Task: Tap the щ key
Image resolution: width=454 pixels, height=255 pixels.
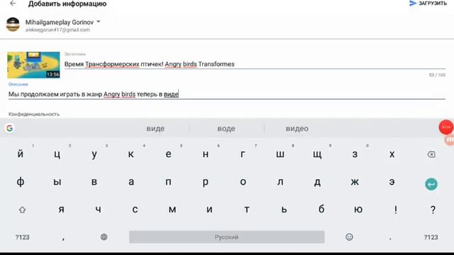Action: coord(317,154)
